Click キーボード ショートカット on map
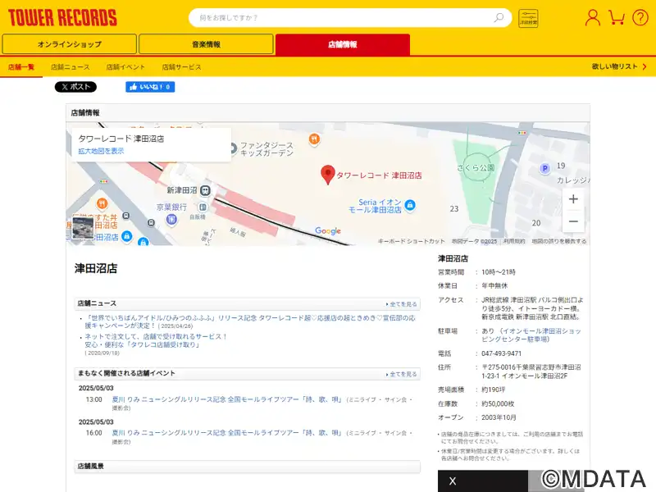This screenshot has height=492, width=656. tap(411, 241)
